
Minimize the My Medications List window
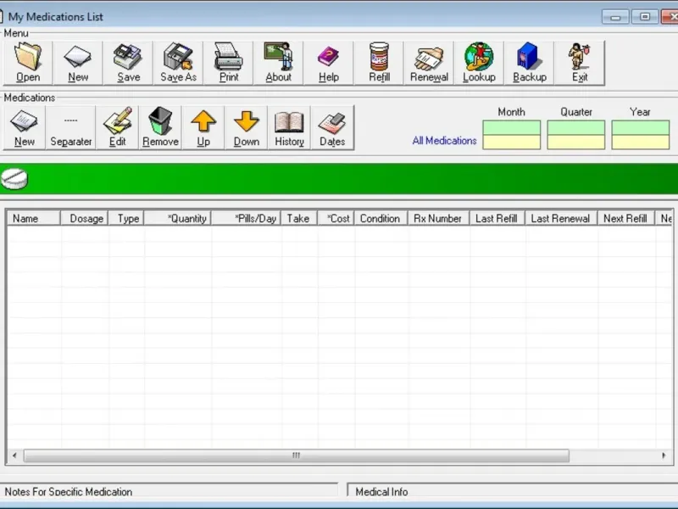(615, 17)
